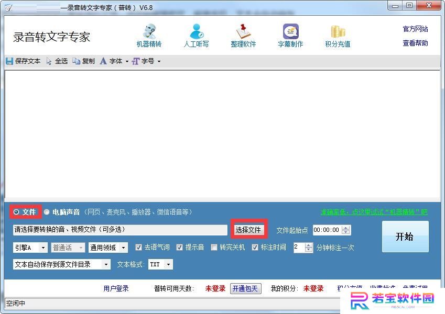Click the 人工听写 label
This screenshot has height=314, width=445.
click(x=197, y=44)
